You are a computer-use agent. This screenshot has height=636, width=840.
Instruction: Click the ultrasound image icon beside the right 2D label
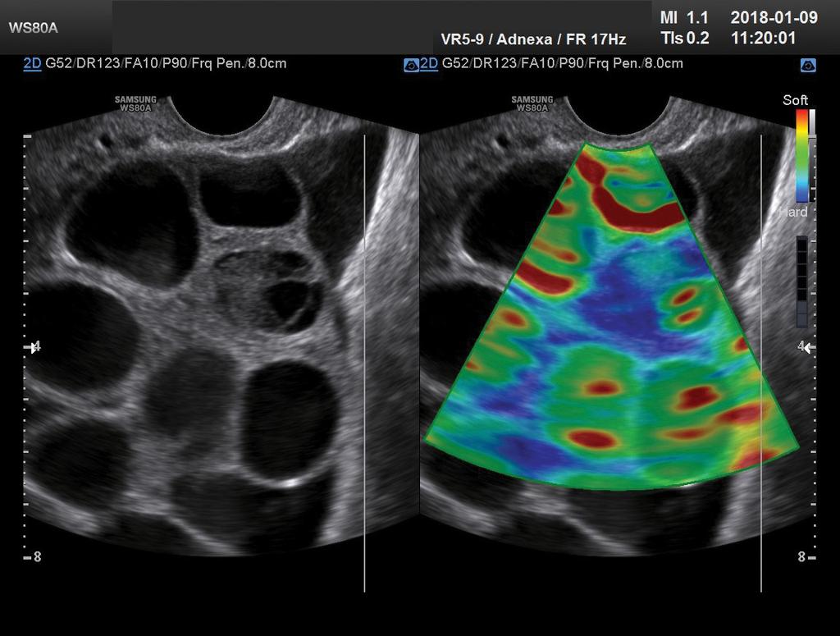[411, 66]
